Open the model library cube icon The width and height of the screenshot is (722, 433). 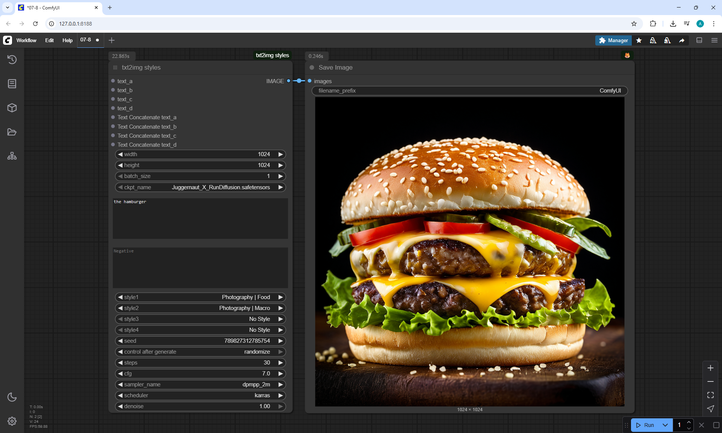[x=12, y=108]
